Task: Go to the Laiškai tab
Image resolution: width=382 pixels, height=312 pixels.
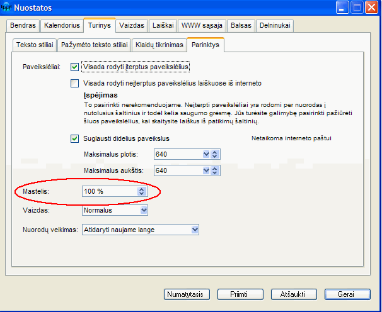Action: click(x=161, y=26)
